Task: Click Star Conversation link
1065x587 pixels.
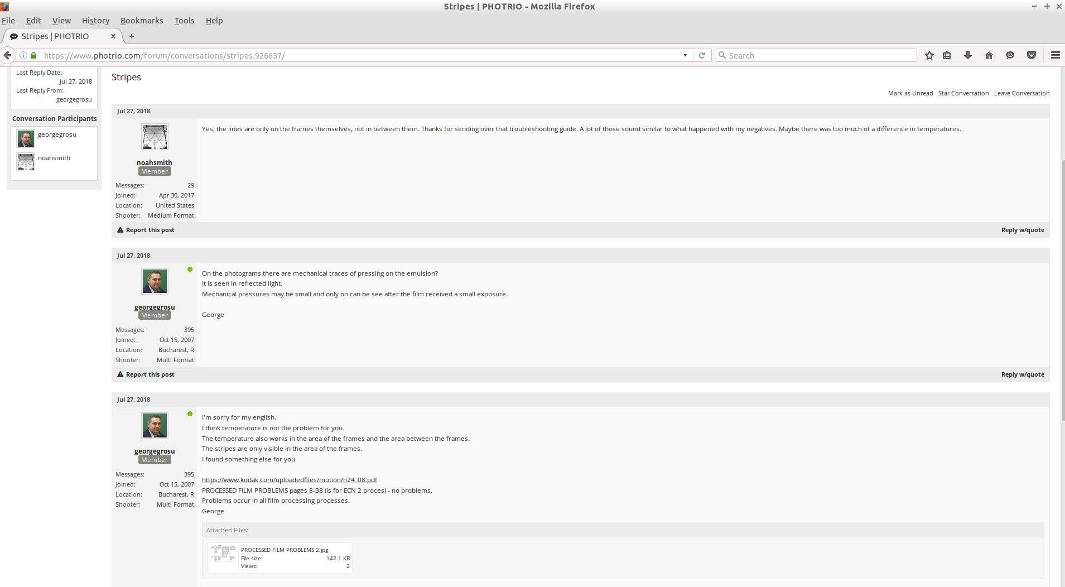Action: (x=963, y=93)
